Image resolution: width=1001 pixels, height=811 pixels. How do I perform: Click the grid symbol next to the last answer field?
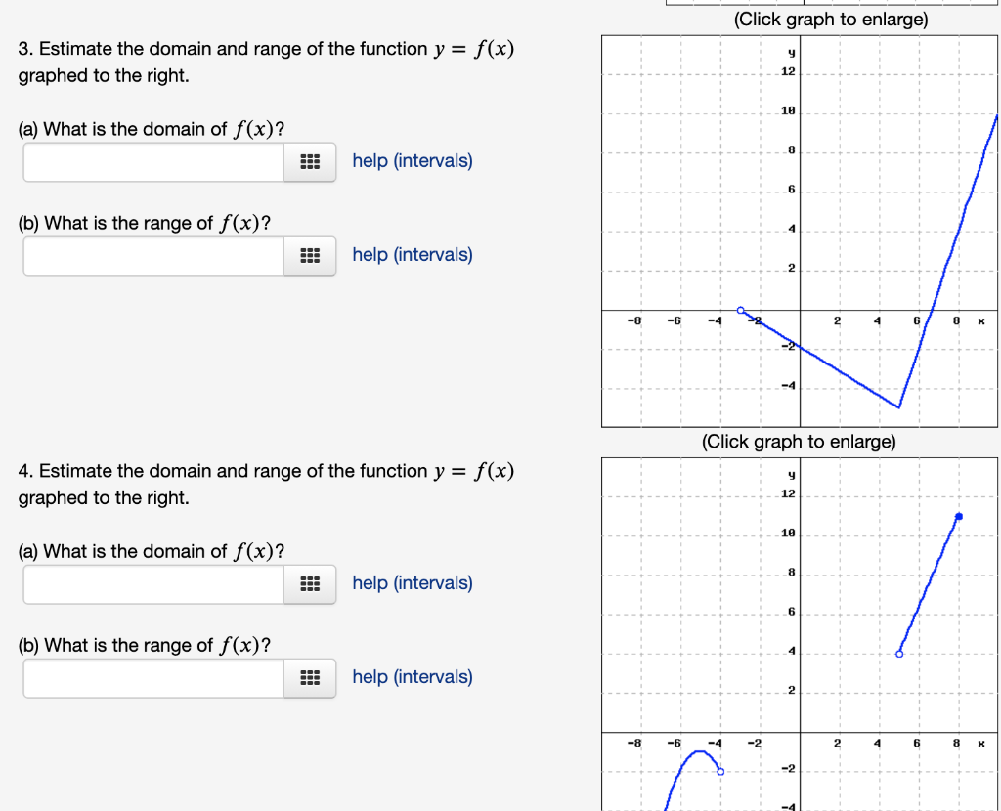click(x=310, y=678)
